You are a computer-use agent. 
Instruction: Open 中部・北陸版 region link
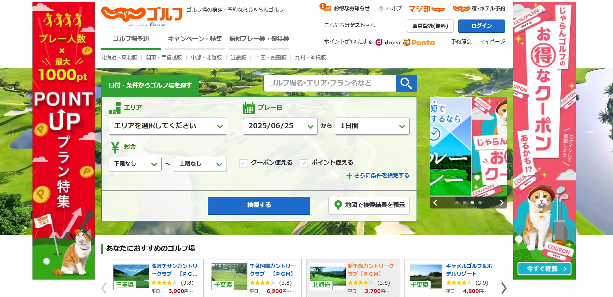pos(206,58)
